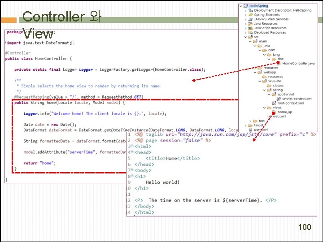Click the ${serverTime} expression line
This screenshot has height=242, width=323.
coord(205,200)
